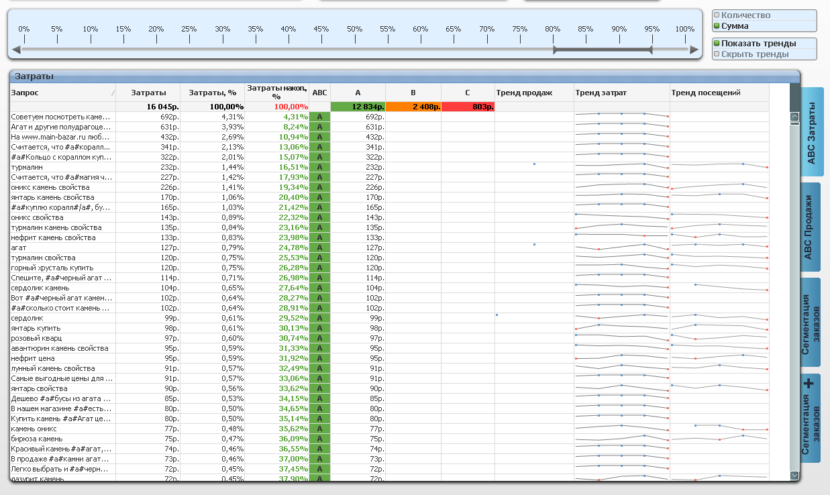The image size is (830, 495).
Task: Switch to first Сегментация заказов tab
Action: (811, 323)
